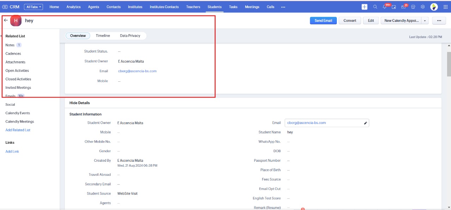Open the apps grid launcher icon
451x210 pixels.
[x=444, y=7]
